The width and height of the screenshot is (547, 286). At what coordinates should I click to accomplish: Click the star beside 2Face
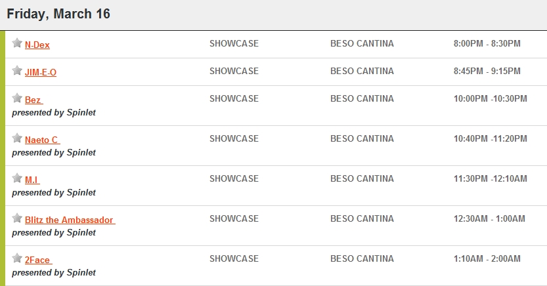coord(17,258)
